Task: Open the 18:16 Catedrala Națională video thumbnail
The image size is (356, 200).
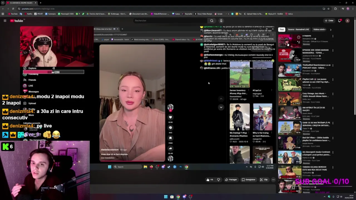Action: point(290,127)
